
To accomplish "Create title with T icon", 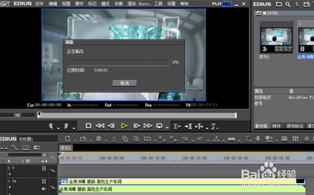I will [x=247, y=139].
